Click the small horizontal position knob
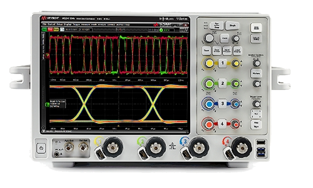Screen dimensions: 313x188 [x=236, y=38]
